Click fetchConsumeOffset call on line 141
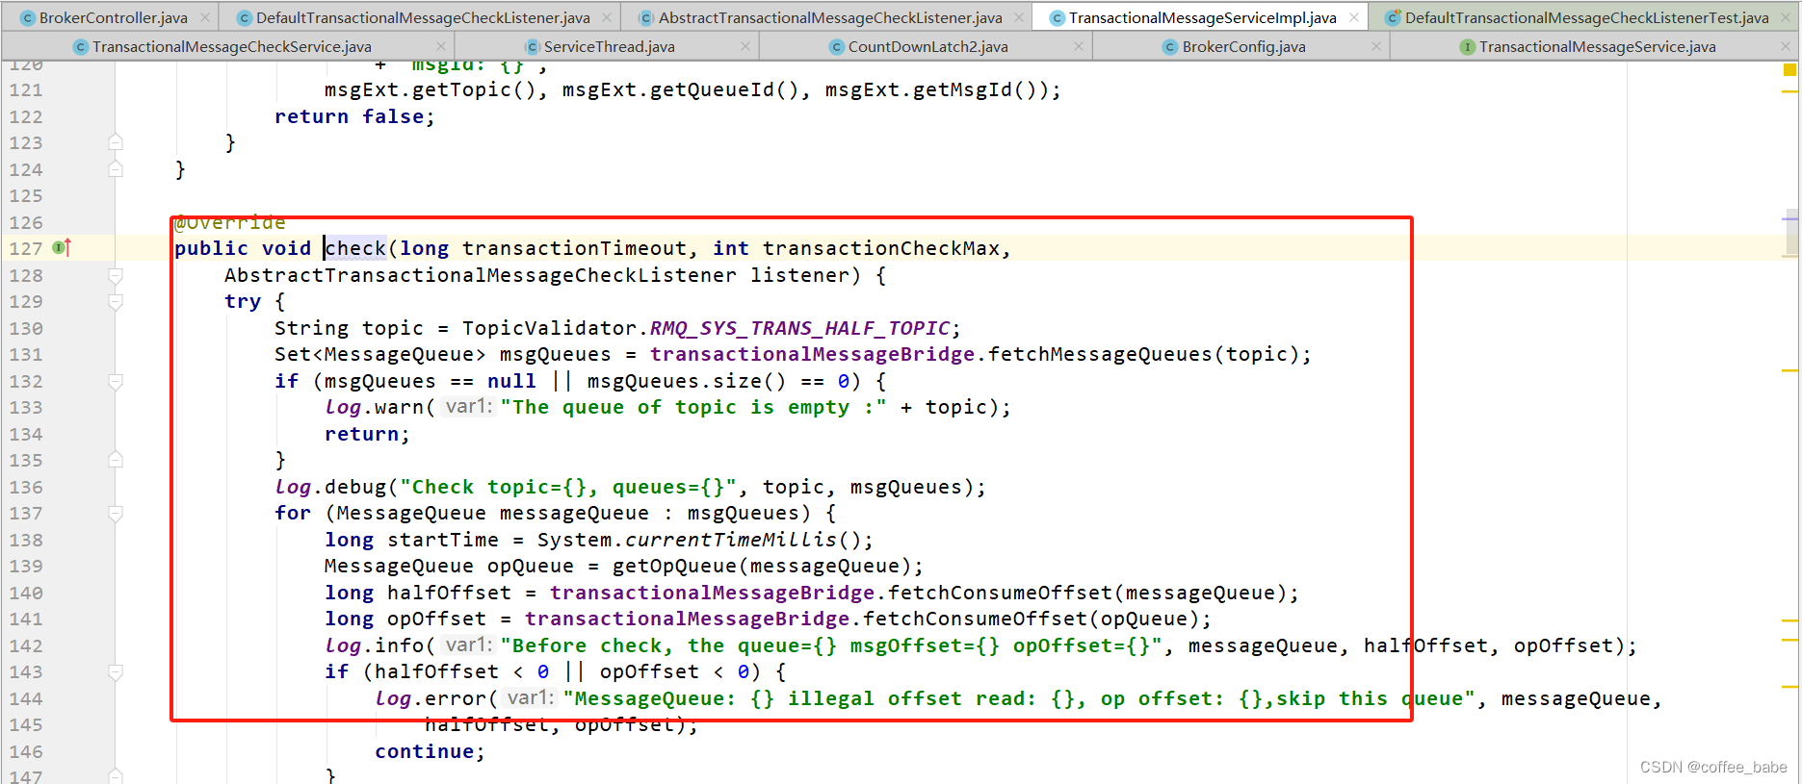1802x784 pixels. [975, 619]
